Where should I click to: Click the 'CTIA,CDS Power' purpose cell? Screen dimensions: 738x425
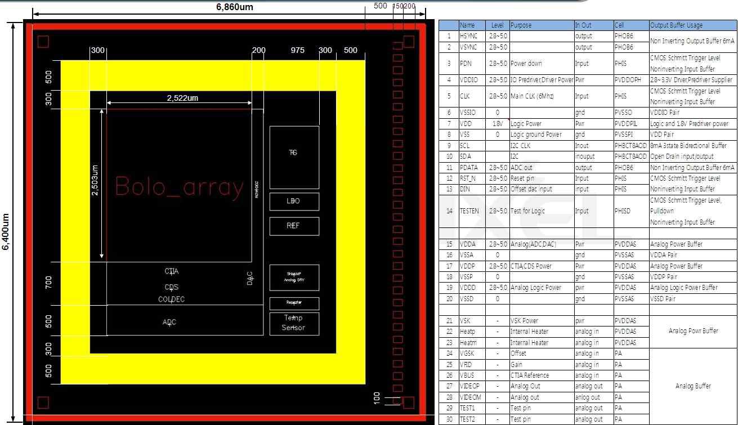(542, 266)
